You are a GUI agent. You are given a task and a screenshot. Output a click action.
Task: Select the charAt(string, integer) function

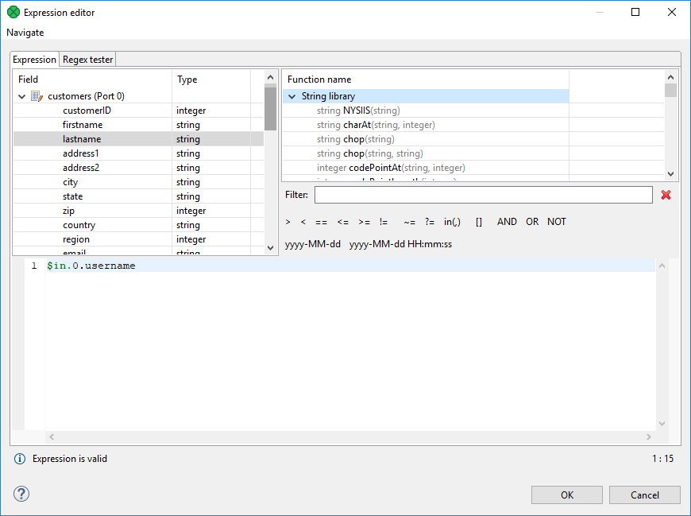click(376, 125)
